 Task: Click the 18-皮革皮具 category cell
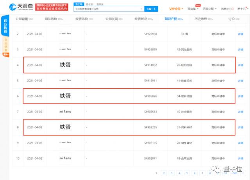point(184,158)
